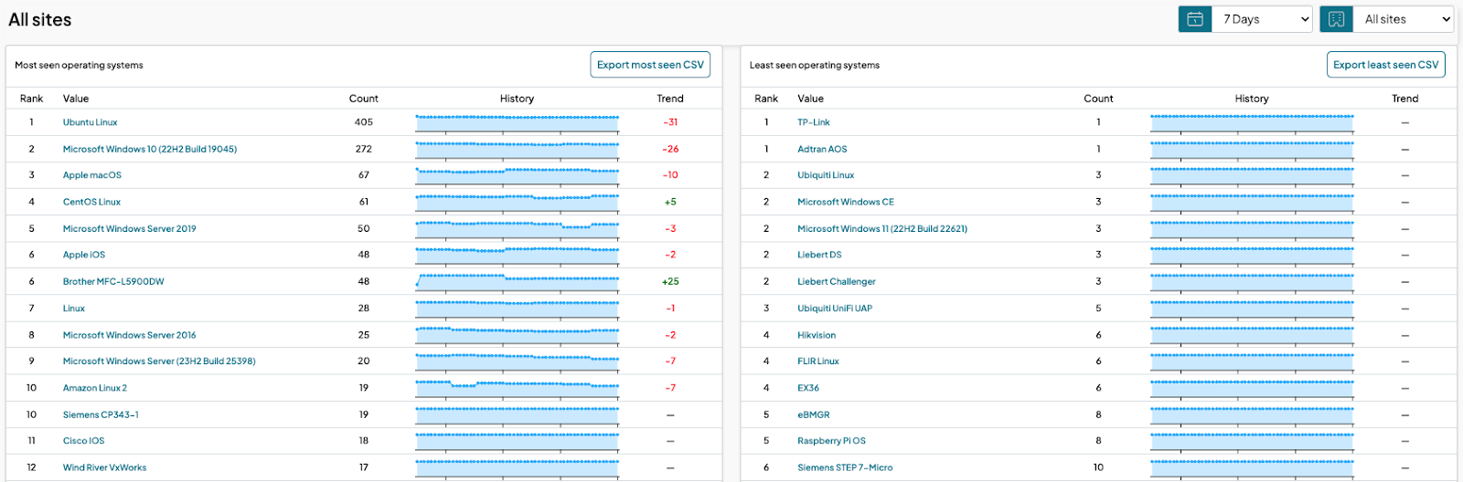Viewport: 1463px width, 482px height.
Task: Click the -10 trend for Apple macOS
Action: 670,175
